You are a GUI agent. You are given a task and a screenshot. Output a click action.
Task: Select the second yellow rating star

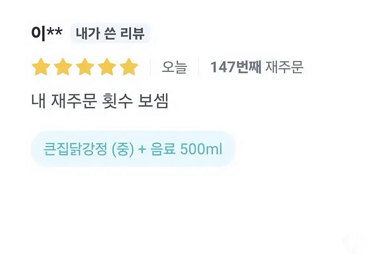click(63, 67)
